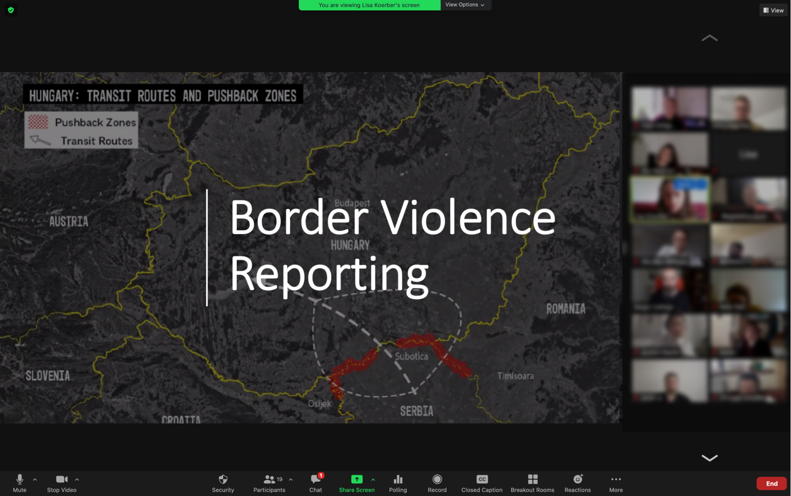Click the green encryption shield icon
The height and width of the screenshot is (496, 791).
(11, 10)
